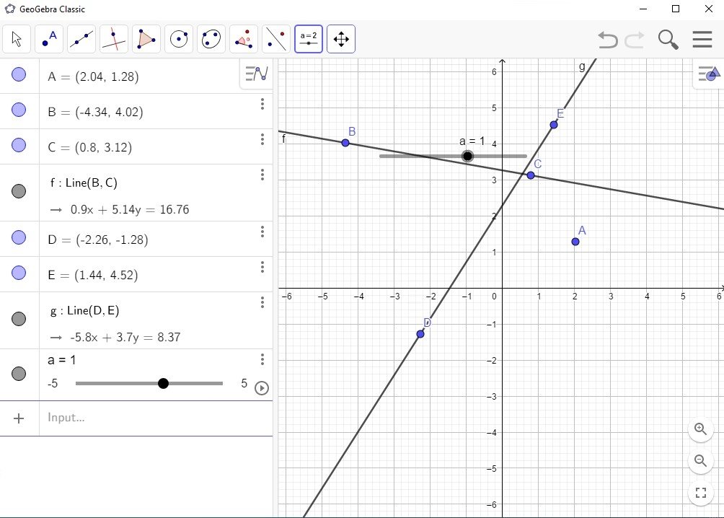Select point B on line f

pos(345,143)
